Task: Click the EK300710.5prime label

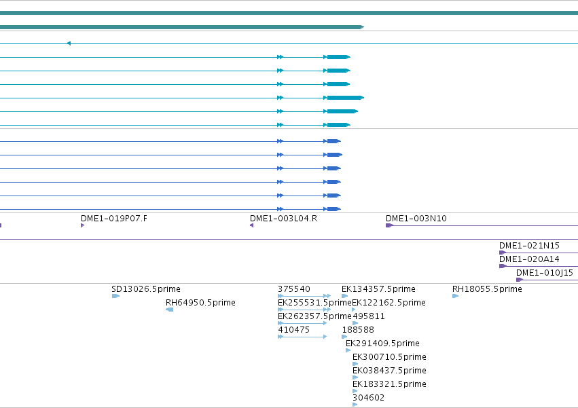Action: tap(389, 357)
